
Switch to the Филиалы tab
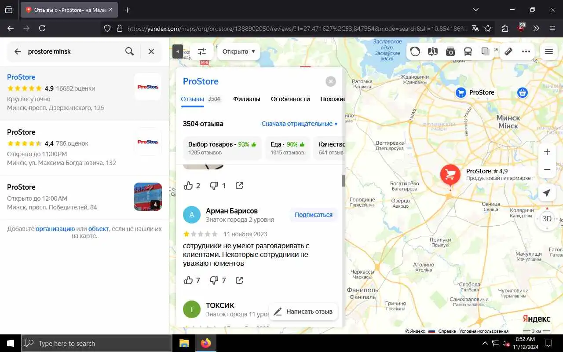247,99
